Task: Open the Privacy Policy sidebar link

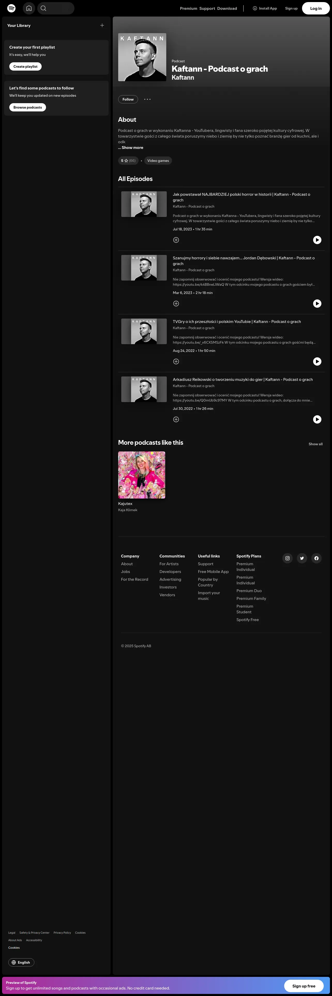Action: click(62, 933)
